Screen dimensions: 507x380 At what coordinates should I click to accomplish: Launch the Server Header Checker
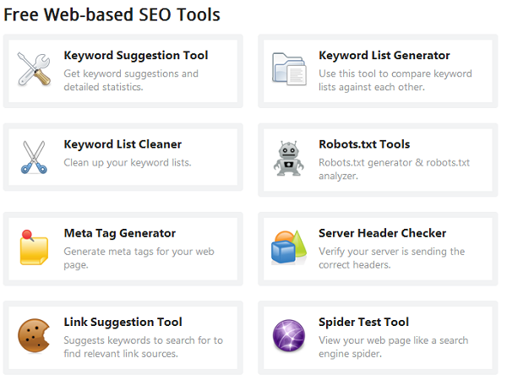click(x=382, y=233)
